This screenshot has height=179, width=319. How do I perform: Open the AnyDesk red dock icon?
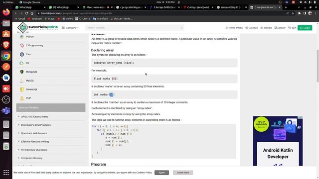[x=6, y=89]
